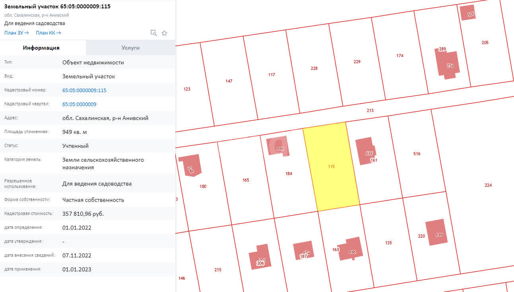Zoom to parcel using the magnifier icon
Viewport: 514px width, 292px height.
pos(153,33)
